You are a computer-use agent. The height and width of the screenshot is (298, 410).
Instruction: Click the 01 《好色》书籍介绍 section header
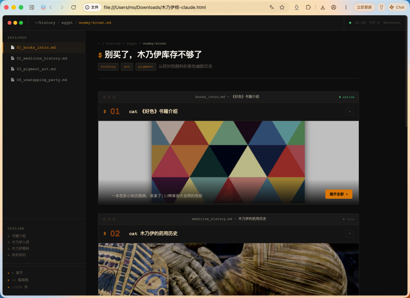pos(228,111)
